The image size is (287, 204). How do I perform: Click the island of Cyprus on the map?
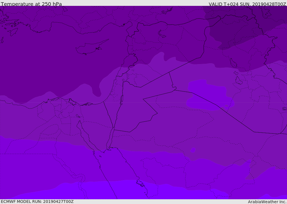[x=92, y=47]
